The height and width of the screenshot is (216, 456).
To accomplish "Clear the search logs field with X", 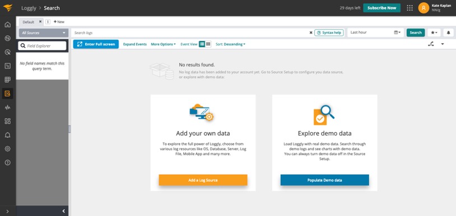I will click(x=310, y=33).
